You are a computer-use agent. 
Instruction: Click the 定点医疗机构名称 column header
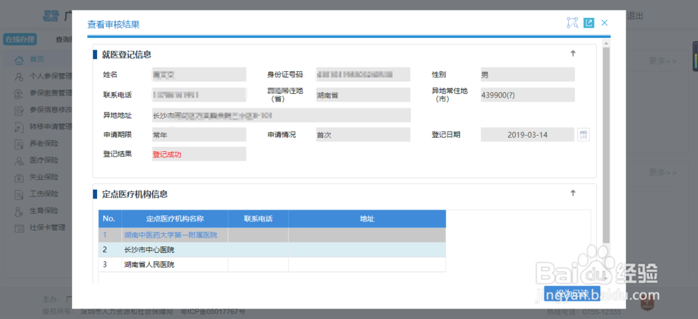pyautogui.click(x=175, y=219)
